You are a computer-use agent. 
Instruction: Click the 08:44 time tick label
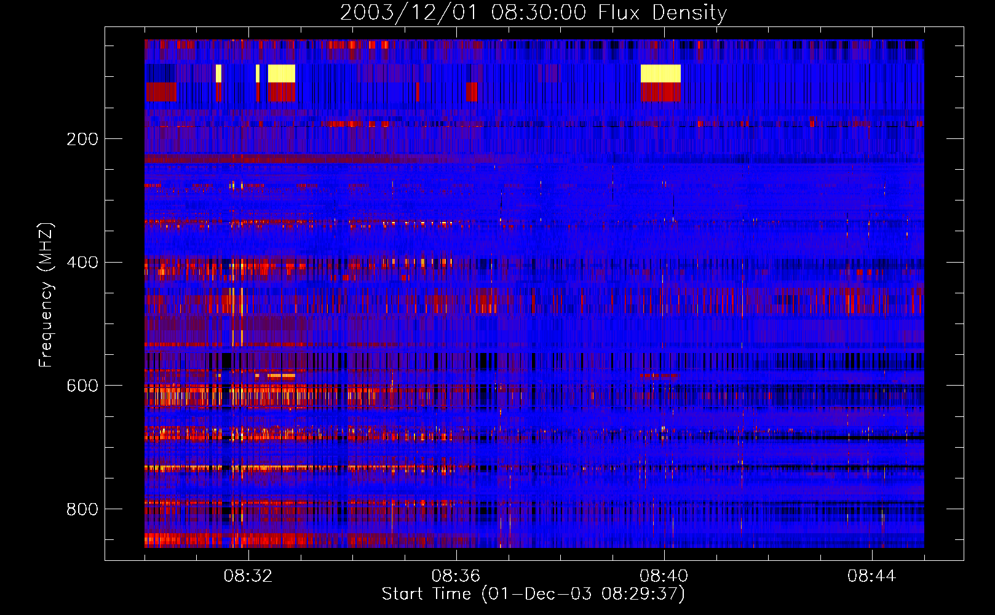(x=871, y=576)
